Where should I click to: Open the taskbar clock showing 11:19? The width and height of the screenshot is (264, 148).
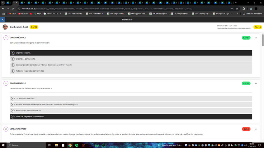pyautogui.click(x=252, y=145)
